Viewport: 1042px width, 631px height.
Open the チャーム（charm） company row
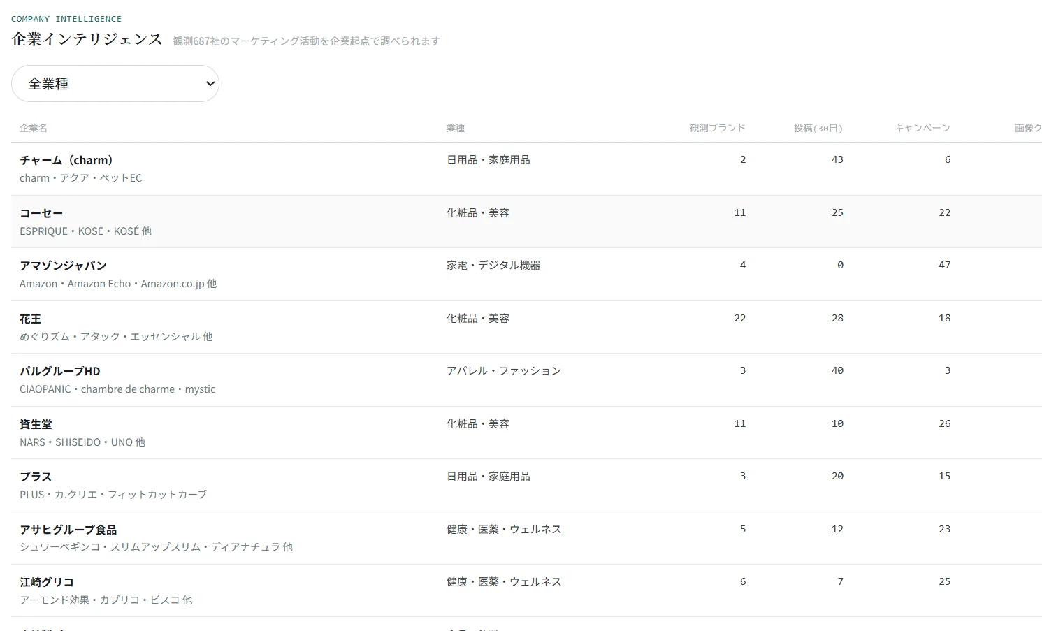pyautogui.click(x=526, y=169)
